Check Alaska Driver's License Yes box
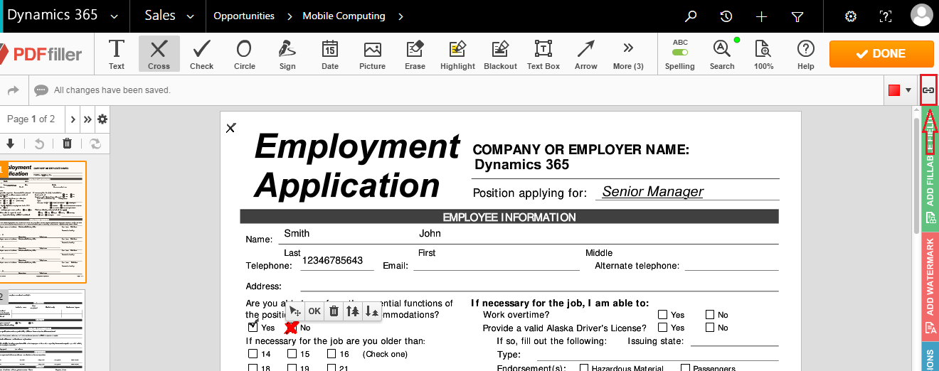939x371 pixels. point(663,328)
